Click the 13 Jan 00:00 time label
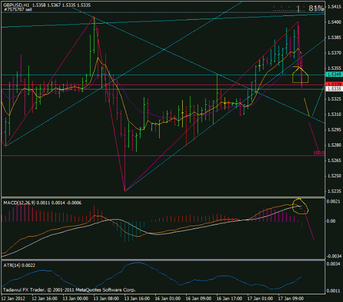Image resolution: width=343 pixels, height=302 pixels. pyautogui.click(x=76, y=299)
